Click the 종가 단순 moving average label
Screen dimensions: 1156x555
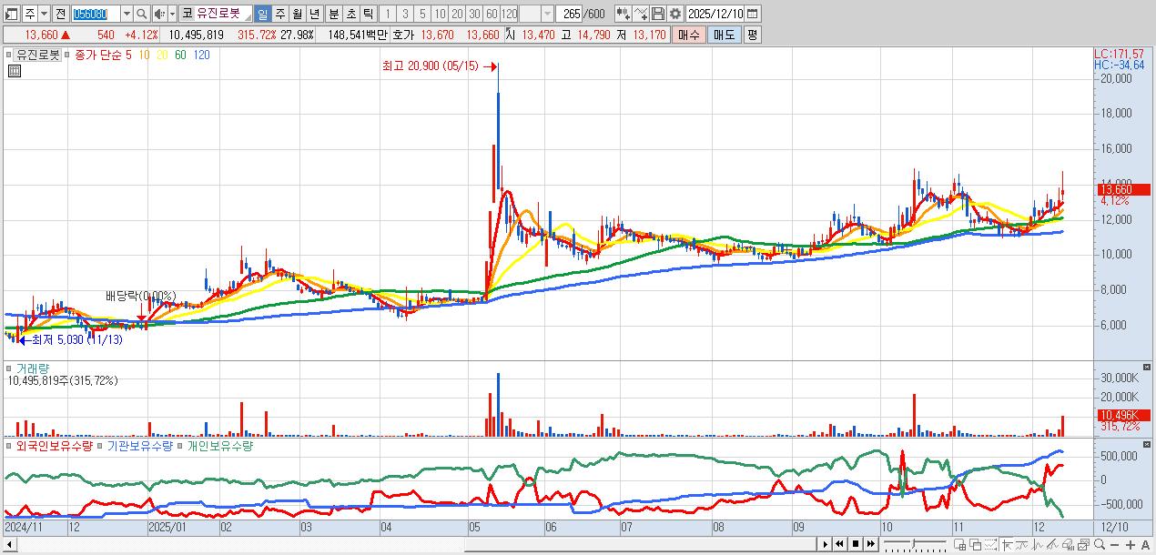(99, 55)
